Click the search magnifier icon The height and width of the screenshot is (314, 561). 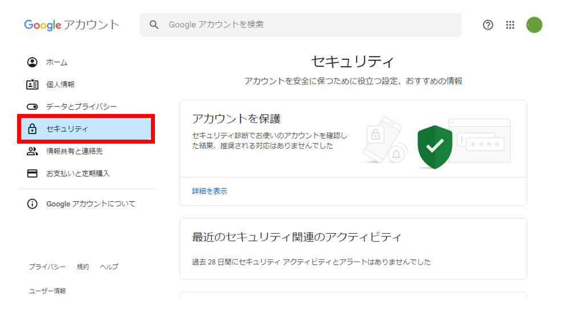tap(154, 25)
